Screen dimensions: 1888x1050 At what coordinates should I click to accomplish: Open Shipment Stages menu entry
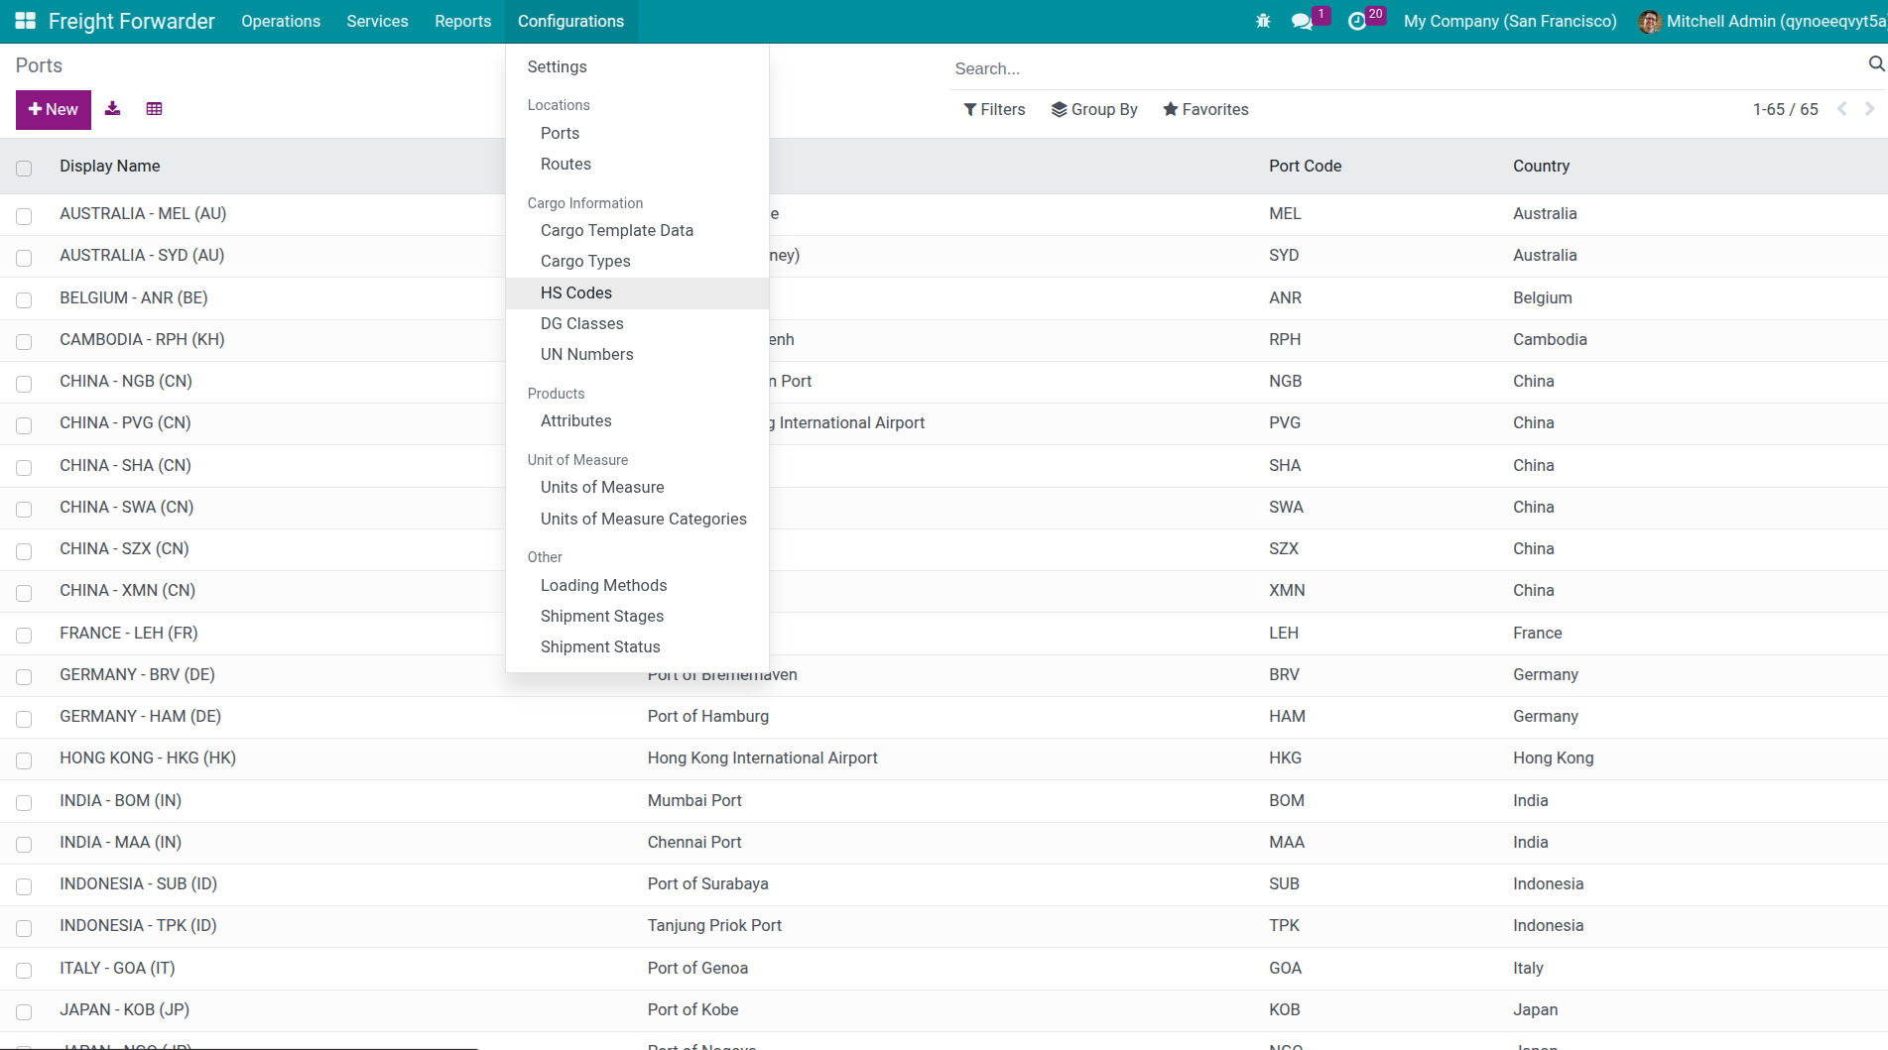point(602,616)
